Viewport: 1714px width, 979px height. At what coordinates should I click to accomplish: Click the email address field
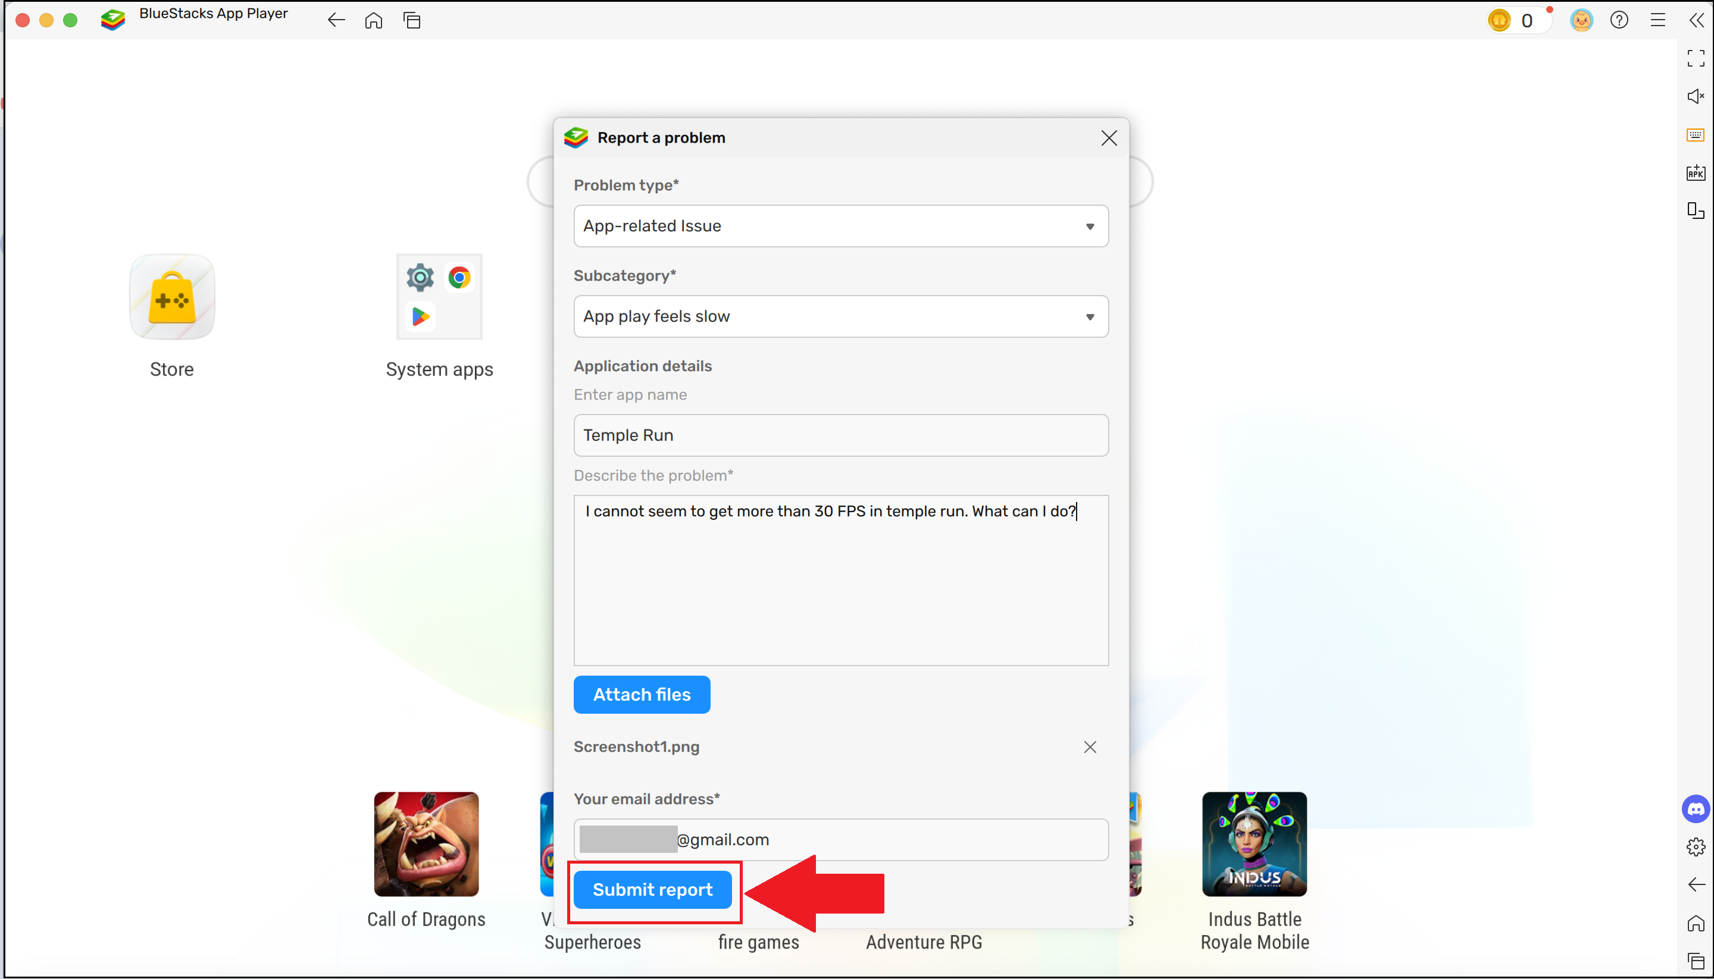pyautogui.click(x=841, y=839)
